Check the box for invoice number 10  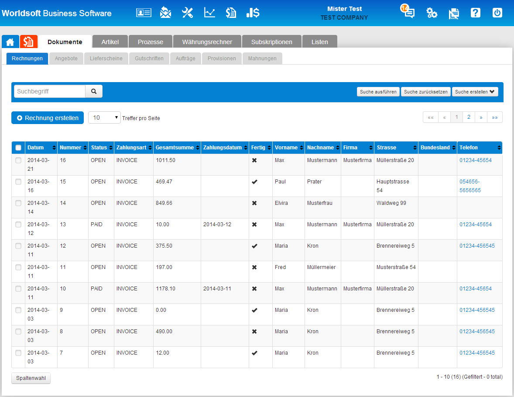(x=18, y=289)
